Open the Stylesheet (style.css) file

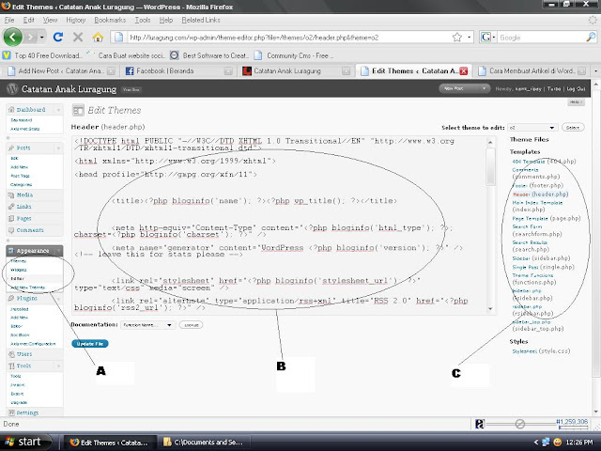click(541, 351)
